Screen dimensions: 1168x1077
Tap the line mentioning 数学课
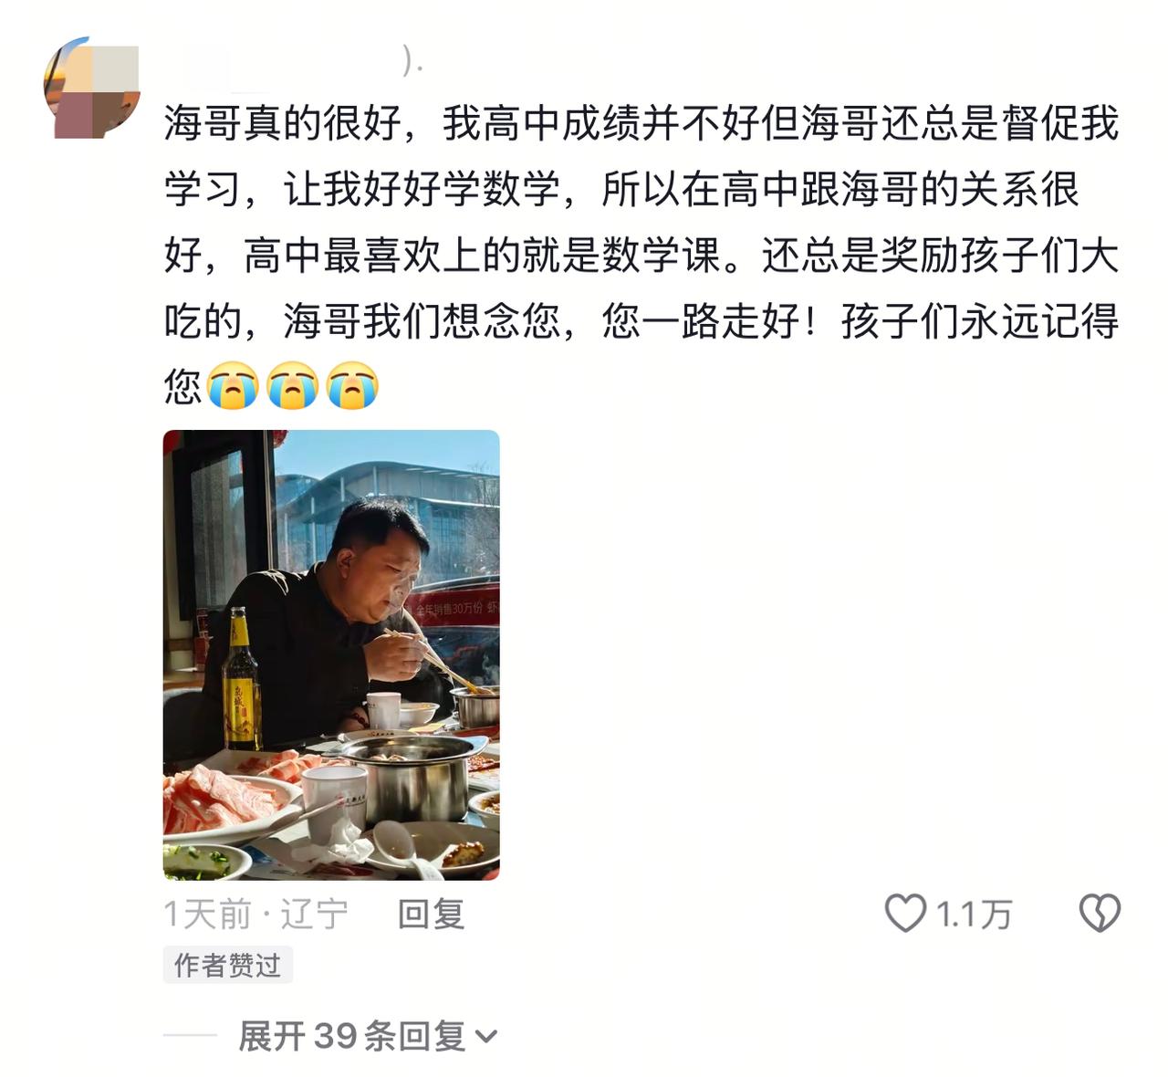[641, 255]
